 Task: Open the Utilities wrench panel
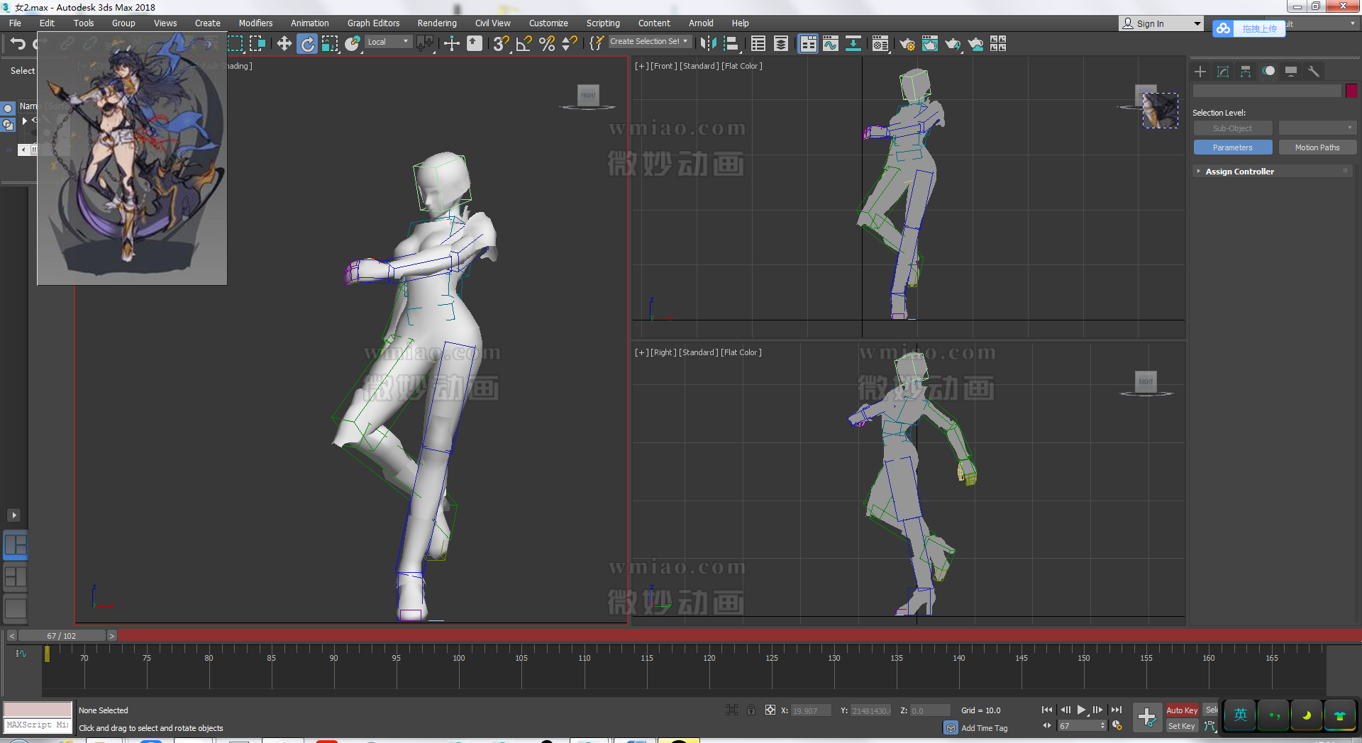[x=1313, y=72]
